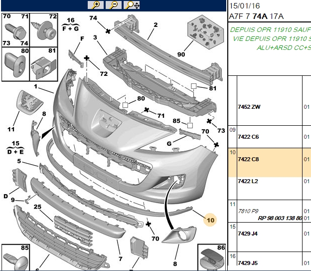
Task: Click the fog lamp bezel part image
Action: tap(179, 235)
